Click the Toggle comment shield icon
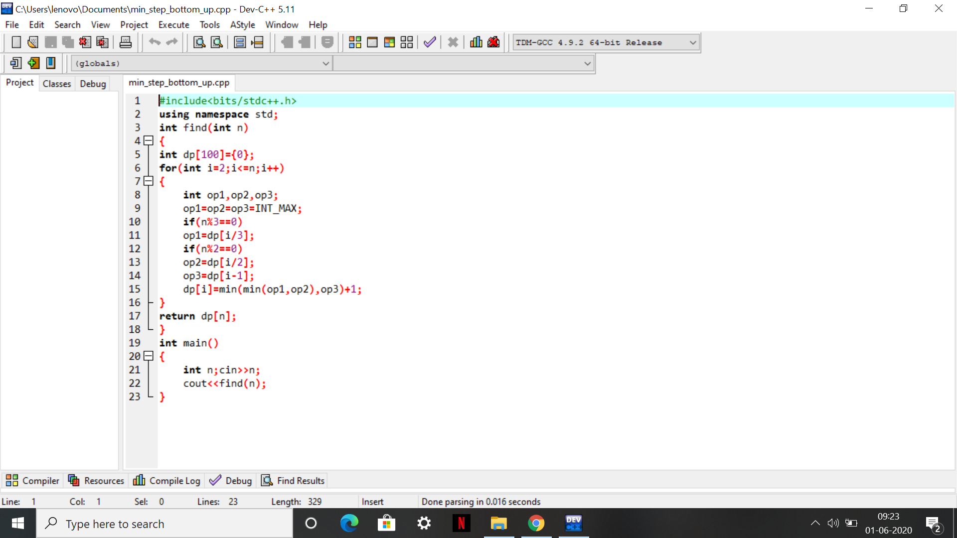Screen dimensions: 957x538 327,42
